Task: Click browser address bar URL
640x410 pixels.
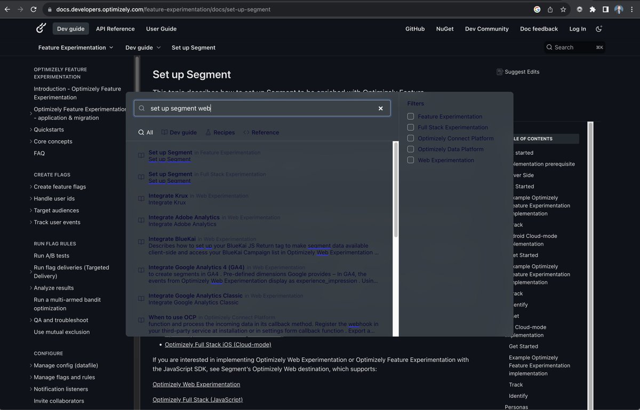Action: click(163, 10)
